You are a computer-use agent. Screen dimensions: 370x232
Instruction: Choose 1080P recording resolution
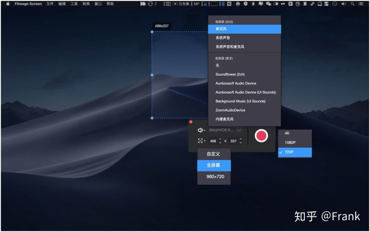295,142
